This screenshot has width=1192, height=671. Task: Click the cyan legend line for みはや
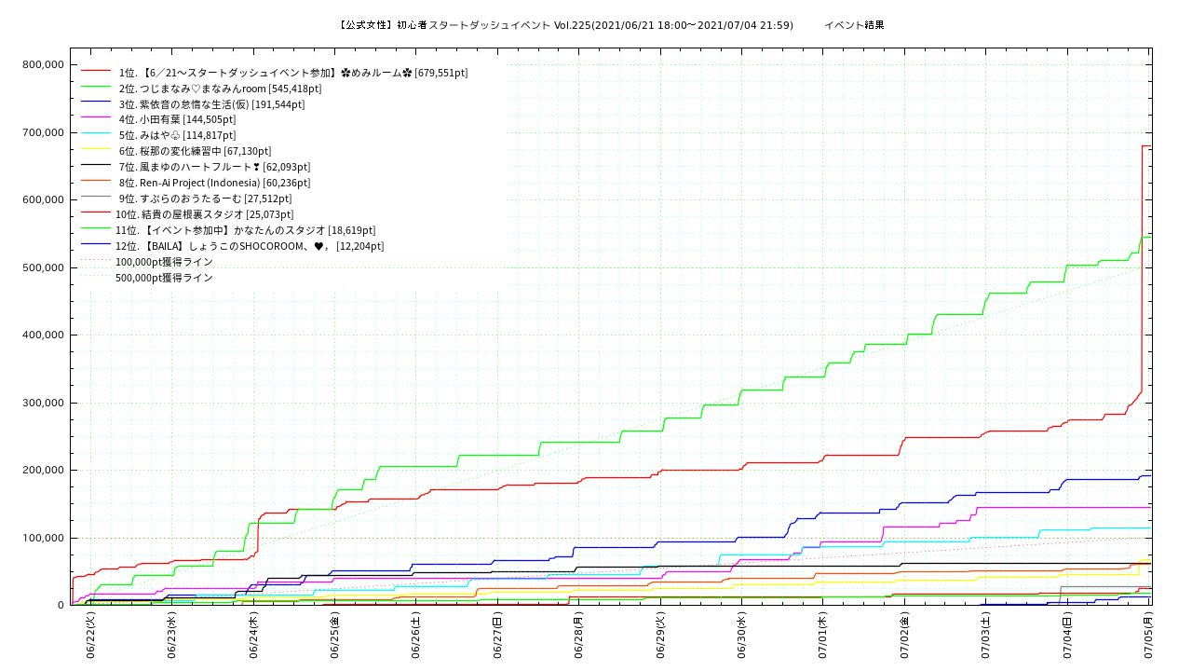[96, 135]
